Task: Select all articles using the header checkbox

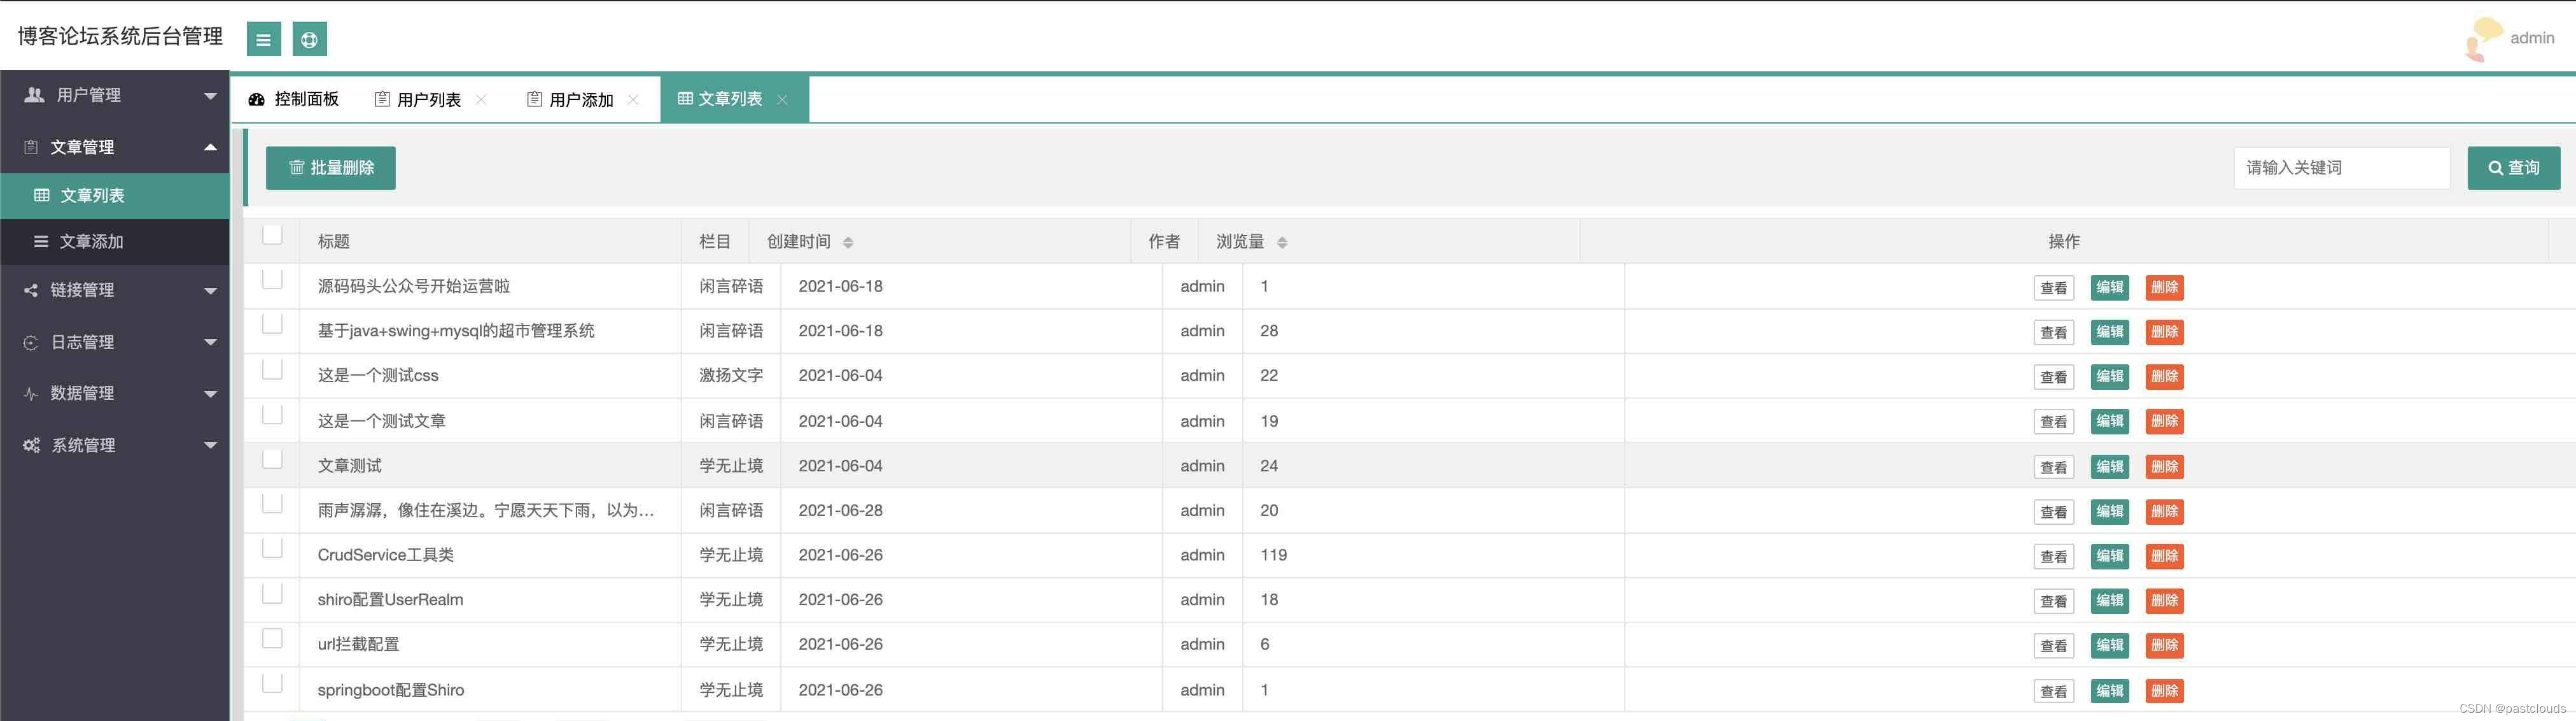Action: (x=271, y=233)
